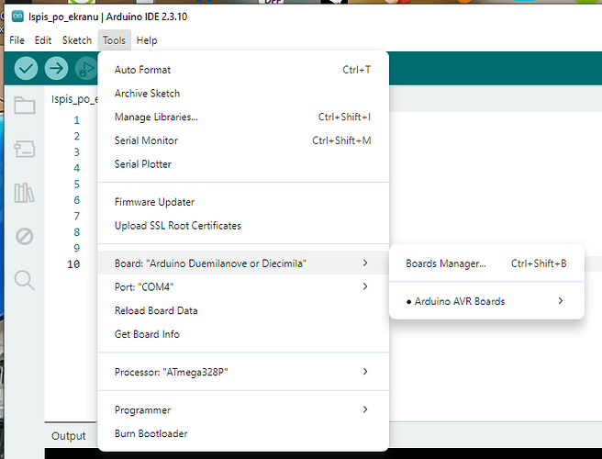Open Boards Manager... from the submenu

click(486, 263)
